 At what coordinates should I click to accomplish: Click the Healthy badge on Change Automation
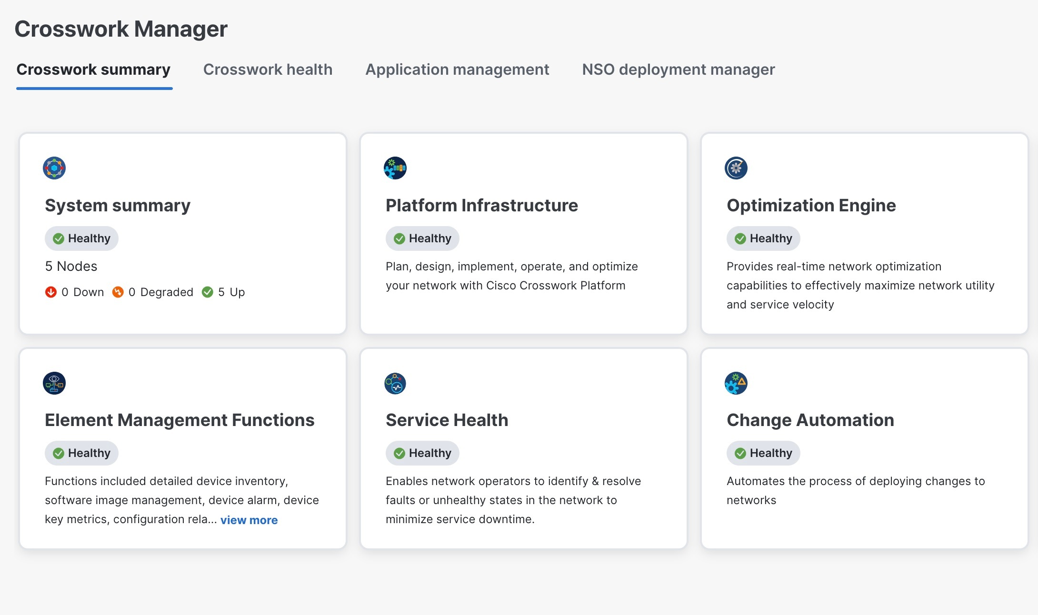[763, 453]
